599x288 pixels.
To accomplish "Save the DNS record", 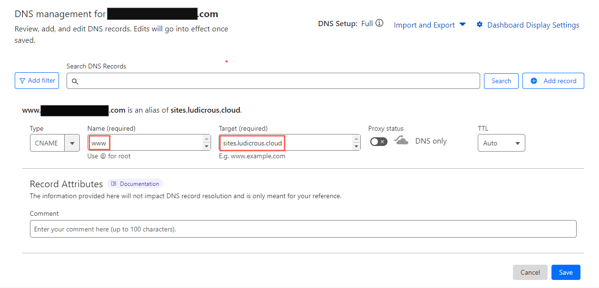I will (566, 272).
